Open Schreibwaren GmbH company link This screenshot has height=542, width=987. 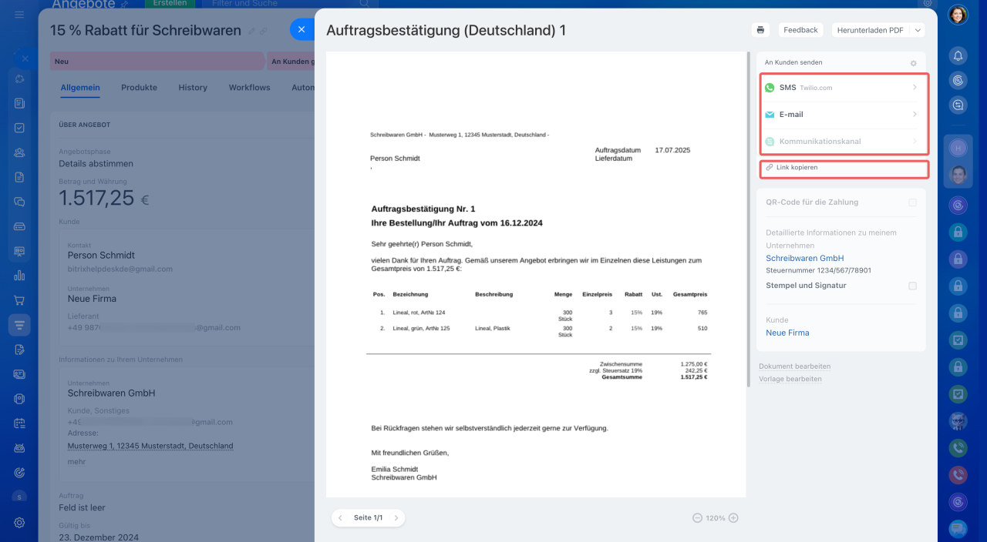(x=804, y=258)
